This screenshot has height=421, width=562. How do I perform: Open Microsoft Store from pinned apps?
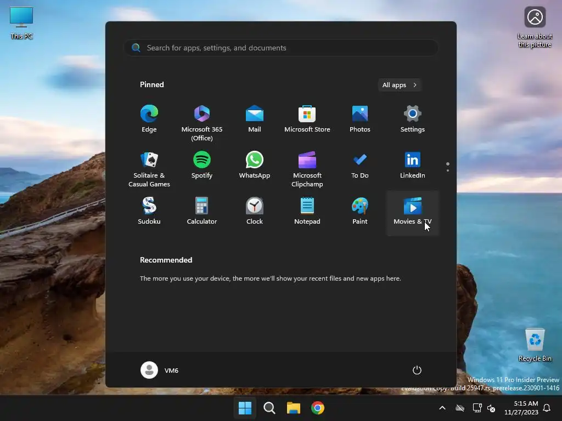(307, 119)
